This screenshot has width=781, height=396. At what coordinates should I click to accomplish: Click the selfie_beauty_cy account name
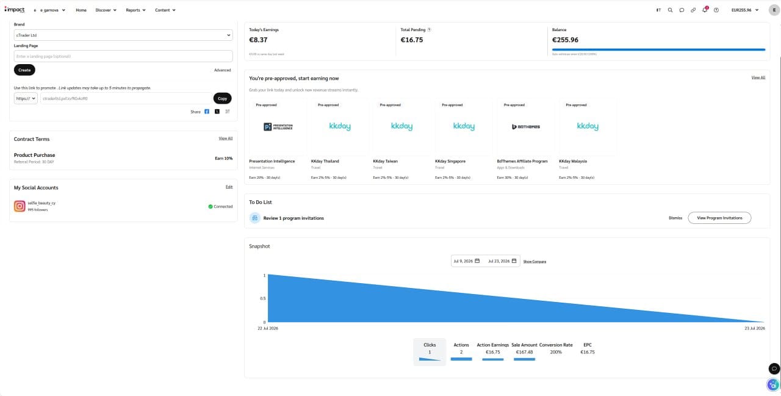coord(42,203)
